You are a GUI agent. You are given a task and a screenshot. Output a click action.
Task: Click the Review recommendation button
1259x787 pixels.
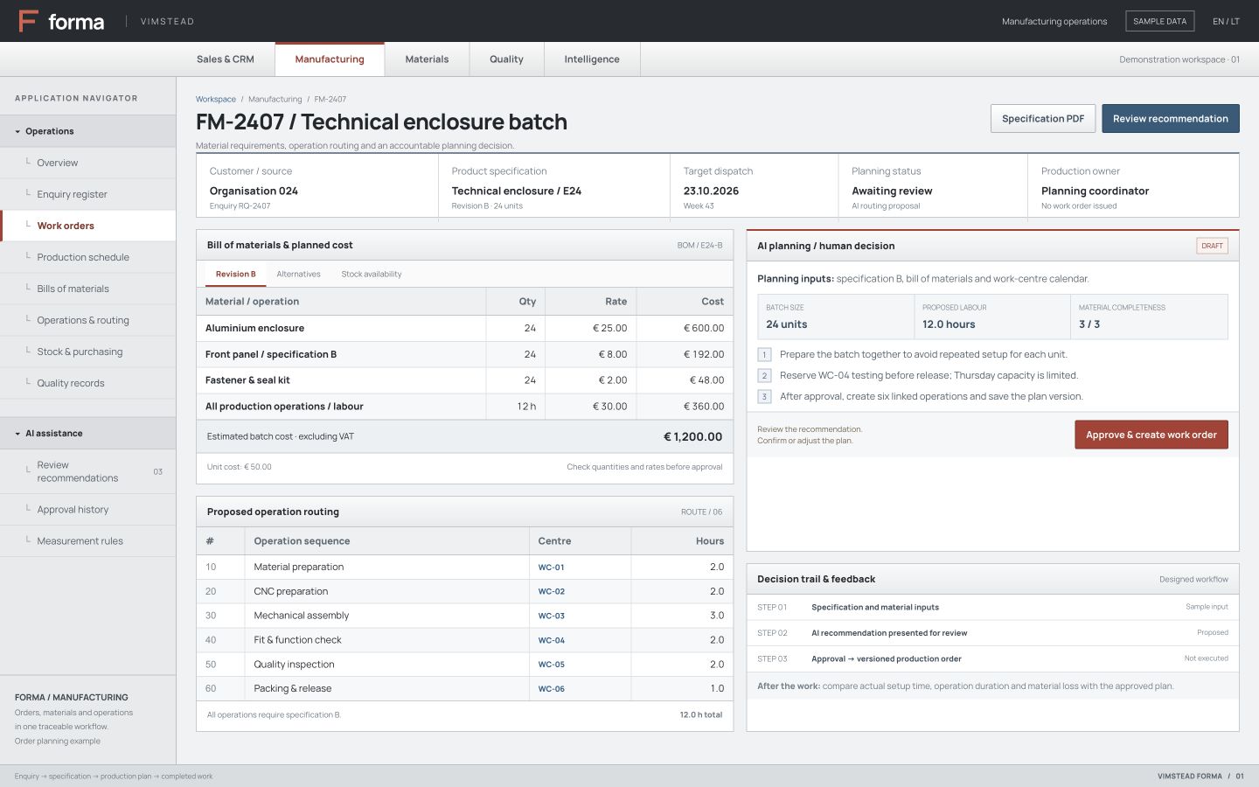click(x=1171, y=119)
